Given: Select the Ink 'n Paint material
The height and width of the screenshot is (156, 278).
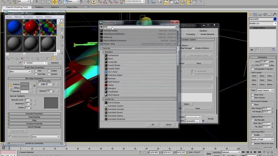Looking at the screenshot, I should click(x=113, y=72).
